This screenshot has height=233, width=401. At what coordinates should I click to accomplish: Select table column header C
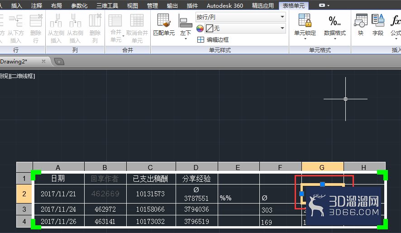[x=151, y=167]
